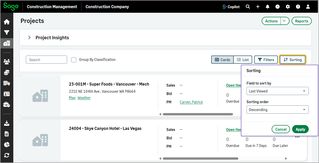
Task: Open the Field to sort by dropdown
Action: click(x=278, y=91)
